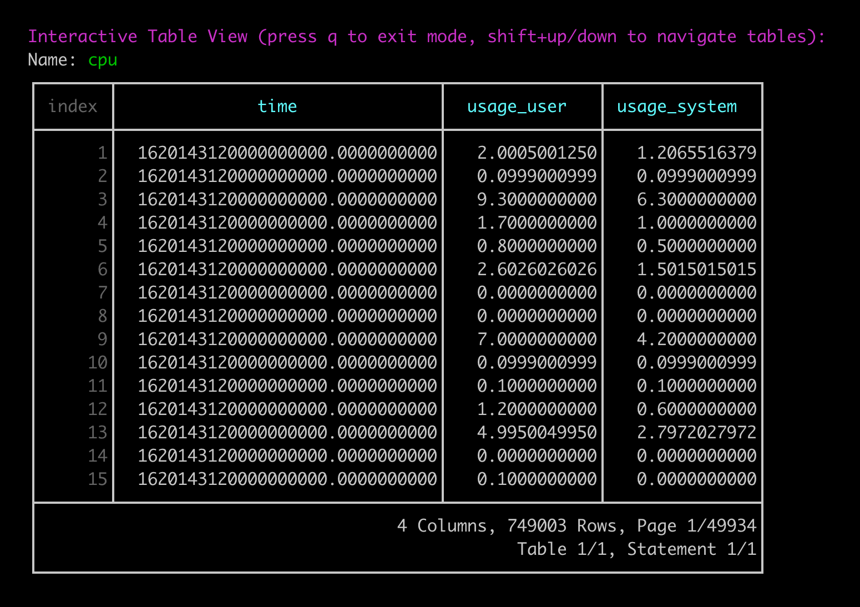Viewport: 860px width, 607px height.
Task: Click usage_system value 4.2000000000
Action: coord(696,339)
